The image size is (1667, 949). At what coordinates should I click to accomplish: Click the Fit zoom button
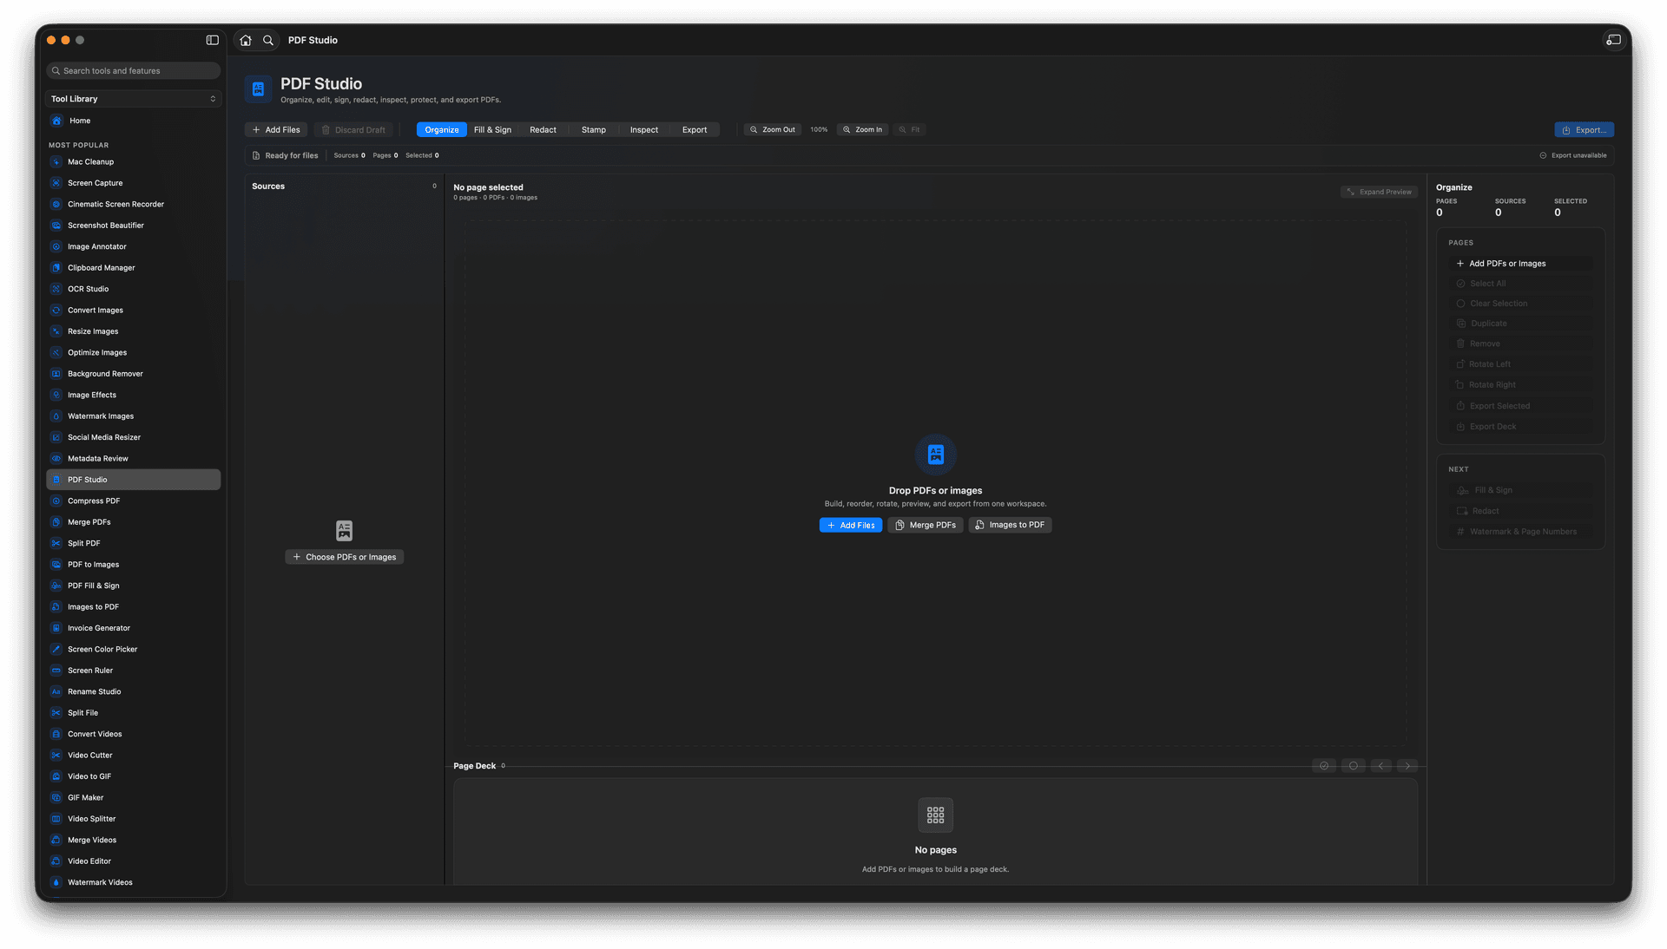pos(909,129)
